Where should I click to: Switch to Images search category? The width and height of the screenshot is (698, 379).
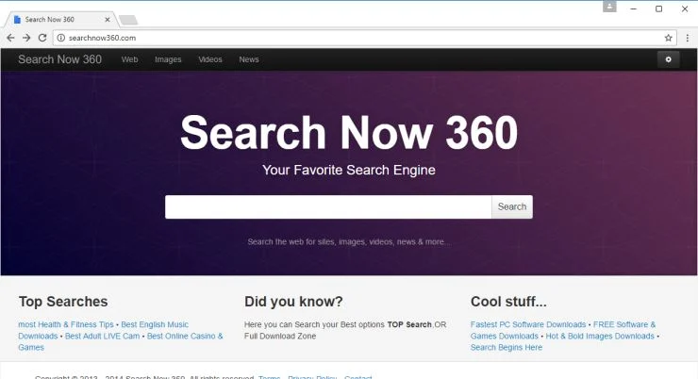click(168, 59)
